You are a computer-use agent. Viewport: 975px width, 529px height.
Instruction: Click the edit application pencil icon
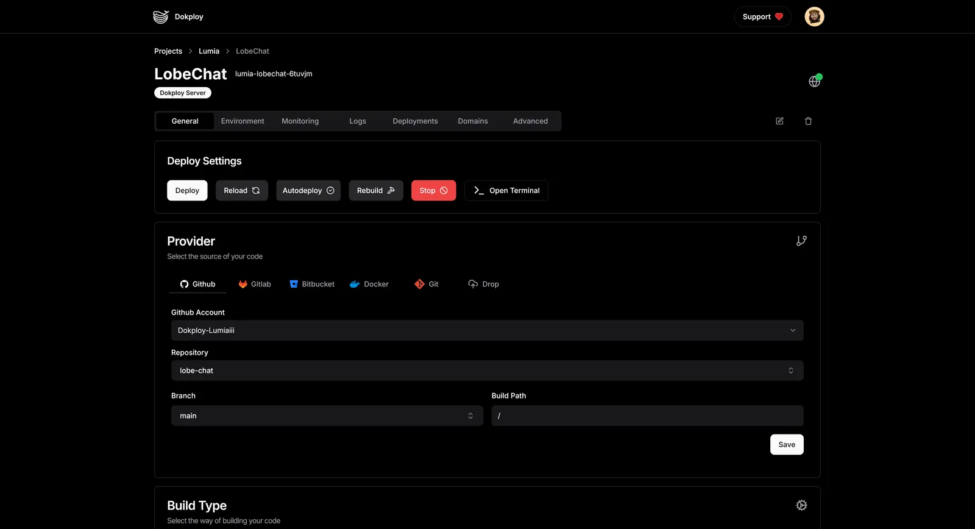pyautogui.click(x=779, y=121)
